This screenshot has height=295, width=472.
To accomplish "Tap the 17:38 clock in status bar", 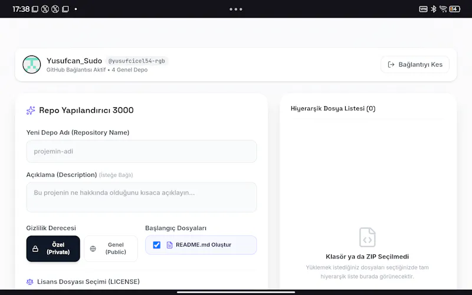I will click(x=21, y=9).
